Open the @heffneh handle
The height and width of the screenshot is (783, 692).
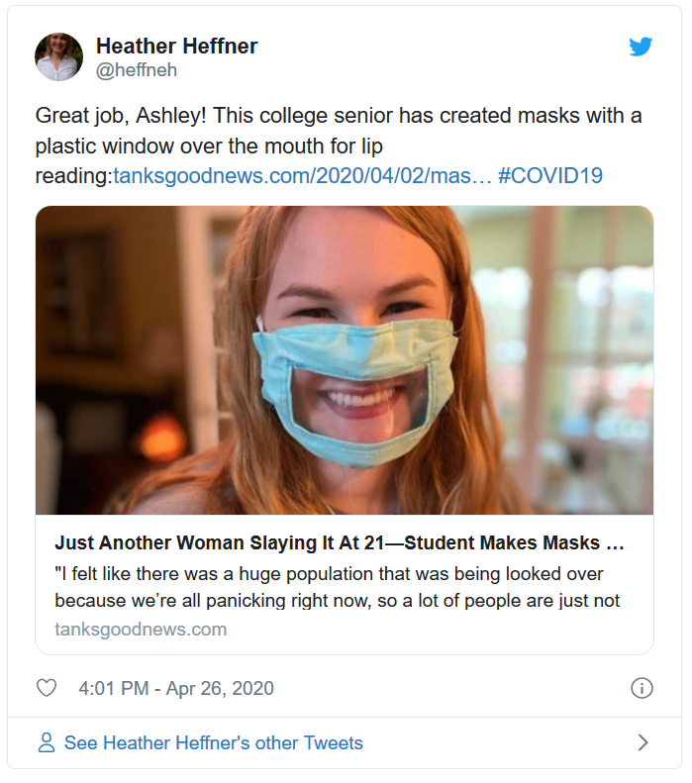137,70
